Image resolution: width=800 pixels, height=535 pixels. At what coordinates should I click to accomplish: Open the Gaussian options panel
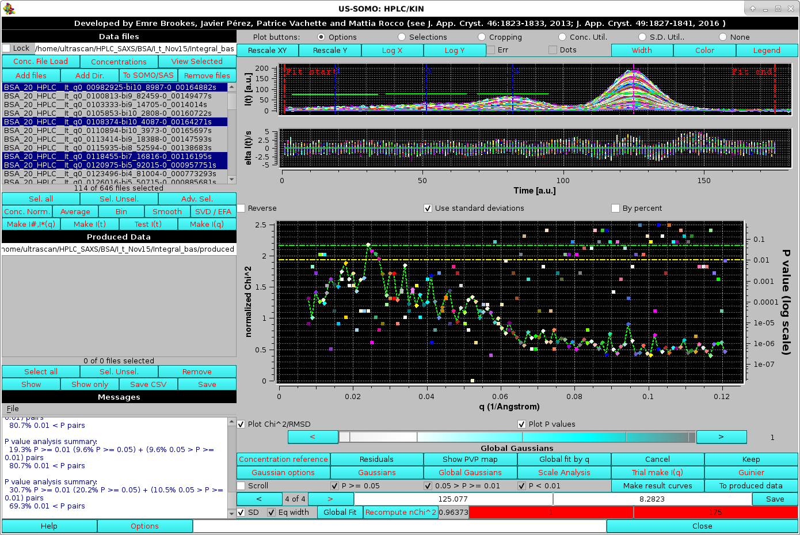pyautogui.click(x=283, y=472)
